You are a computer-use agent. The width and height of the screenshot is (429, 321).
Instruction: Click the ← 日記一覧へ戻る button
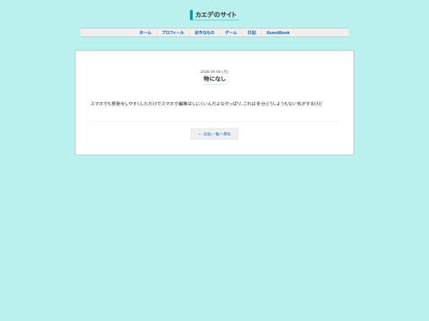coord(214,134)
